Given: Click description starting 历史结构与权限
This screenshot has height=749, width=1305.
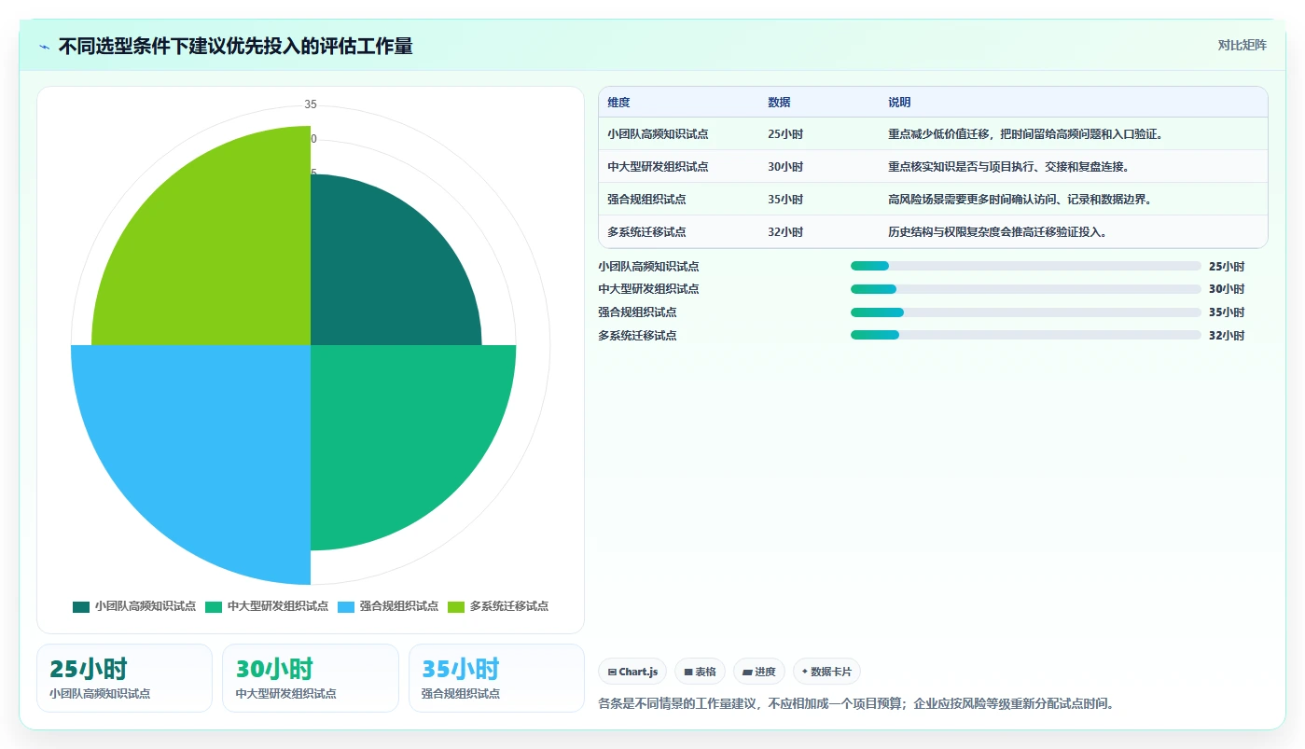Looking at the screenshot, I should click(997, 232).
